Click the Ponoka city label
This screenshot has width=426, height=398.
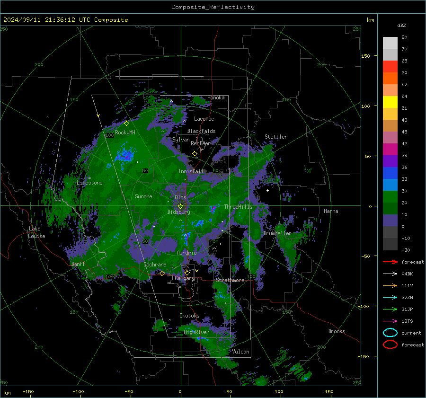tap(216, 97)
